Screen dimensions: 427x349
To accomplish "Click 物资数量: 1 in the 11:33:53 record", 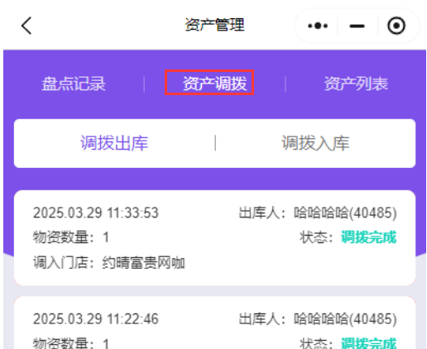I will 71,237.
